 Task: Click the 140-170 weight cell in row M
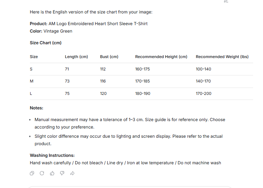click(x=203, y=81)
